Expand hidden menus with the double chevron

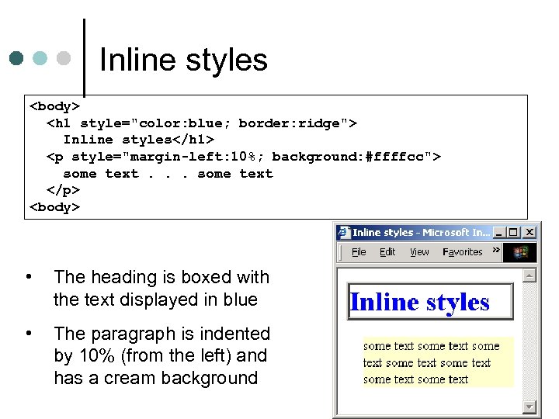coord(496,250)
